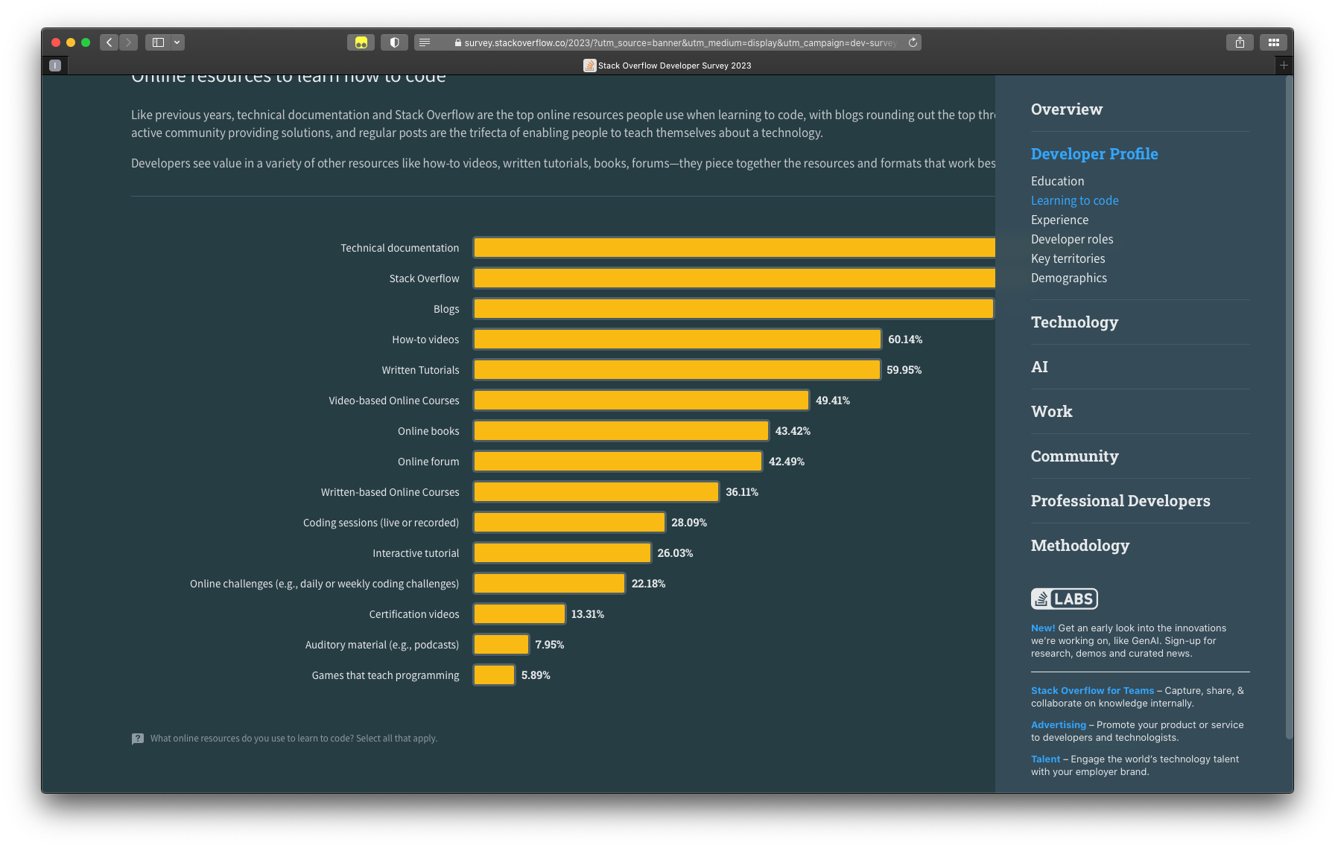Open Stack Overflow for Teams link
Viewport: 1335px width, 848px height.
[1092, 691]
